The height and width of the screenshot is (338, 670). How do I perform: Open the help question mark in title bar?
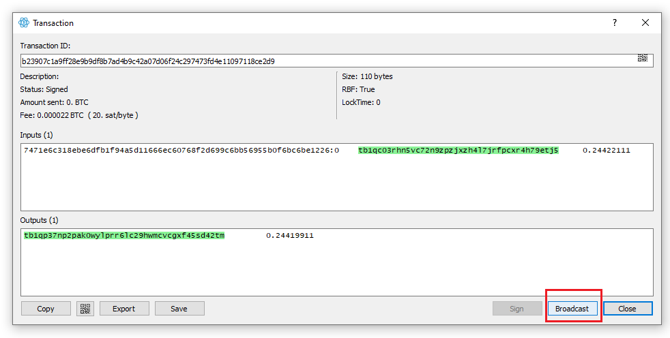click(x=615, y=22)
